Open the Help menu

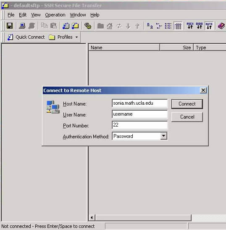(95, 15)
